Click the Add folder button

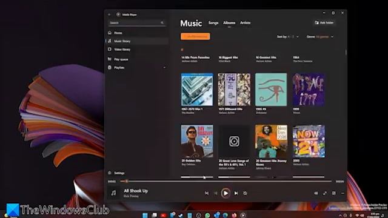tap(324, 23)
